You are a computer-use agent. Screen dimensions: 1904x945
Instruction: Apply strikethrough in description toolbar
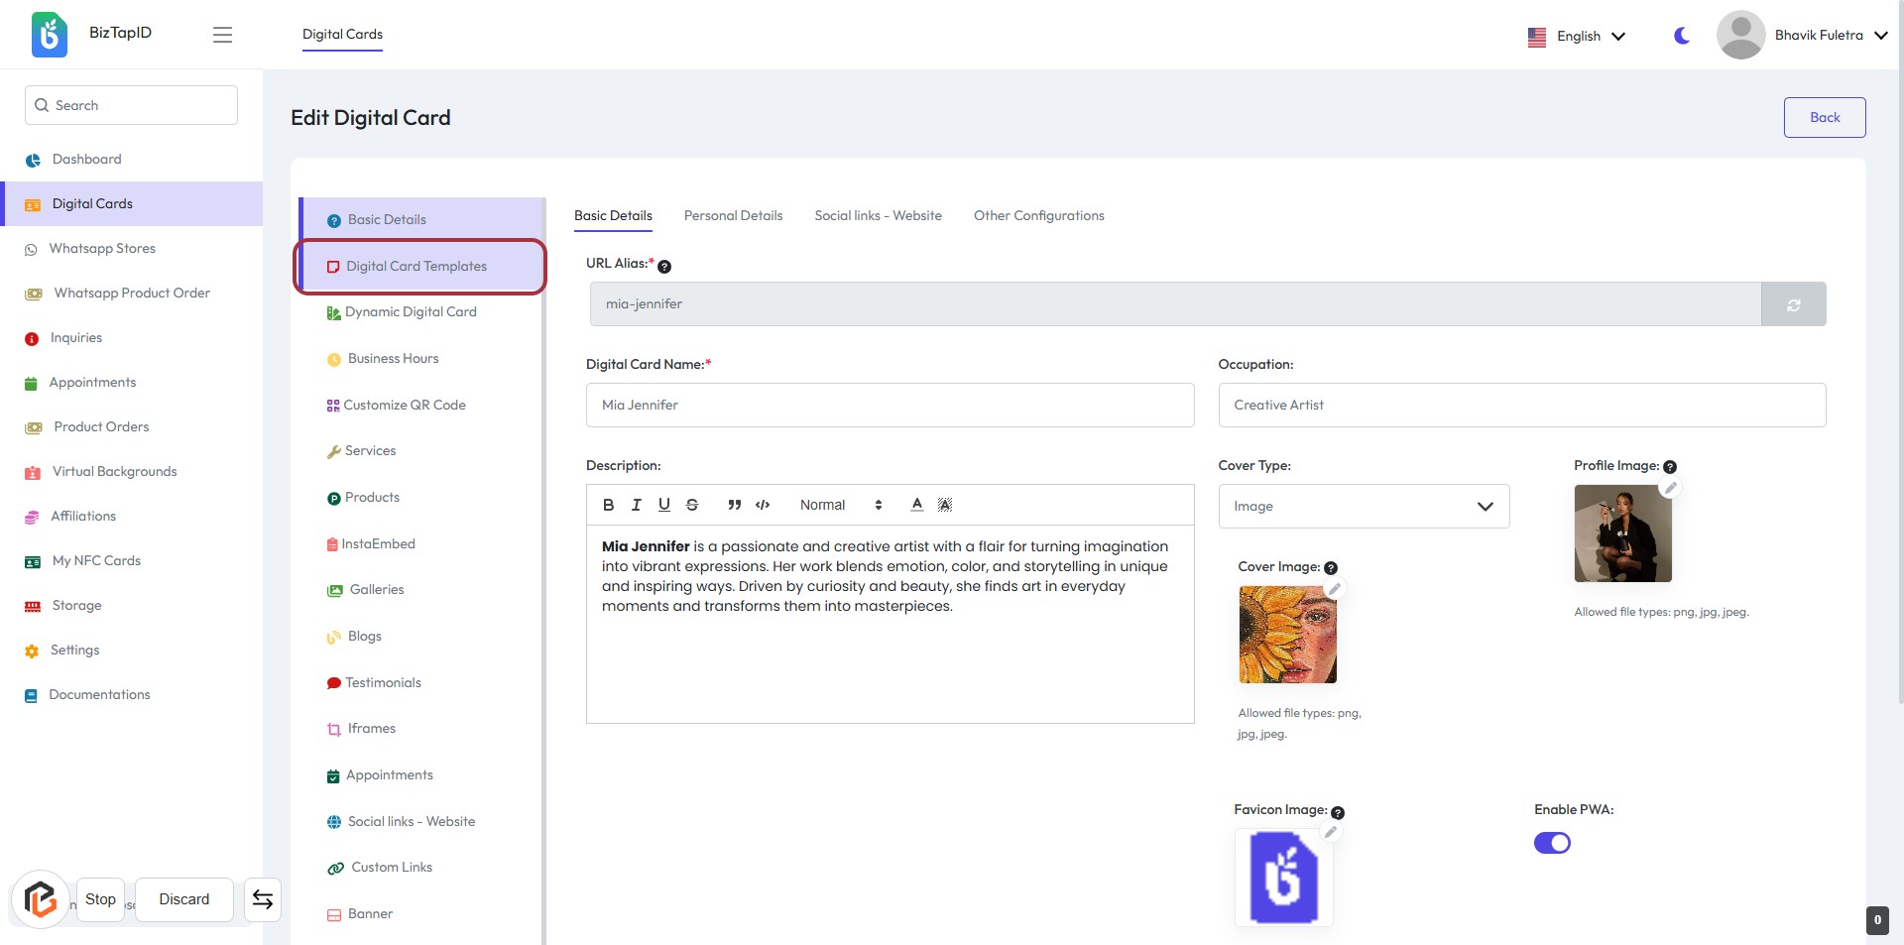pyautogui.click(x=692, y=505)
